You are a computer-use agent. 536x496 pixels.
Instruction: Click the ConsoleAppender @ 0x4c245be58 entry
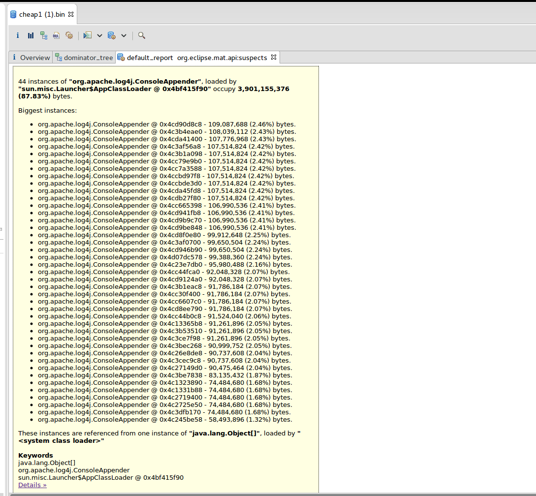pyautogui.click(x=165, y=420)
